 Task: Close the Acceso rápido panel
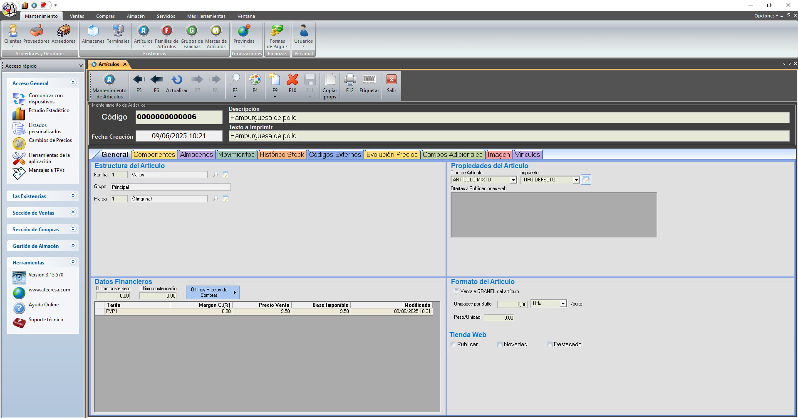tap(81, 66)
